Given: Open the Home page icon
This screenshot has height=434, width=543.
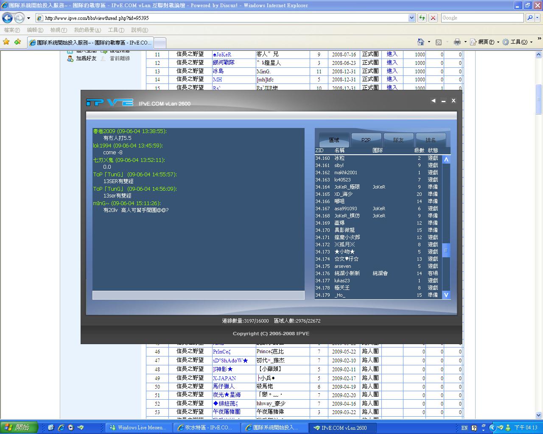Looking at the screenshot, I should [420, 42].
